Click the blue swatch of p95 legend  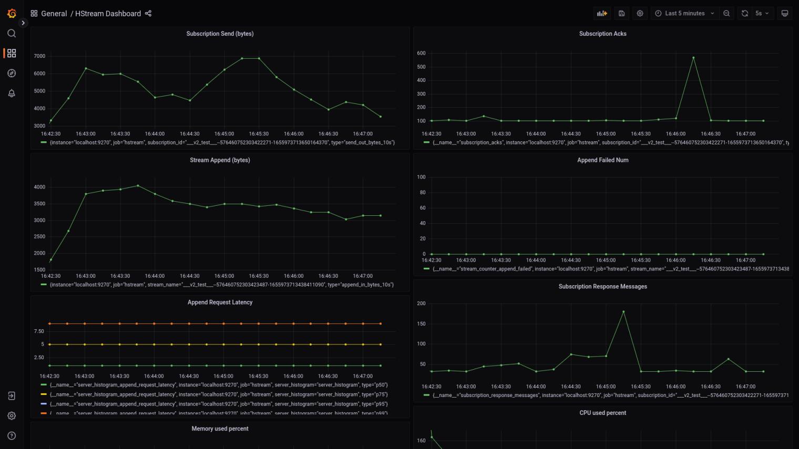click(44, 404)
